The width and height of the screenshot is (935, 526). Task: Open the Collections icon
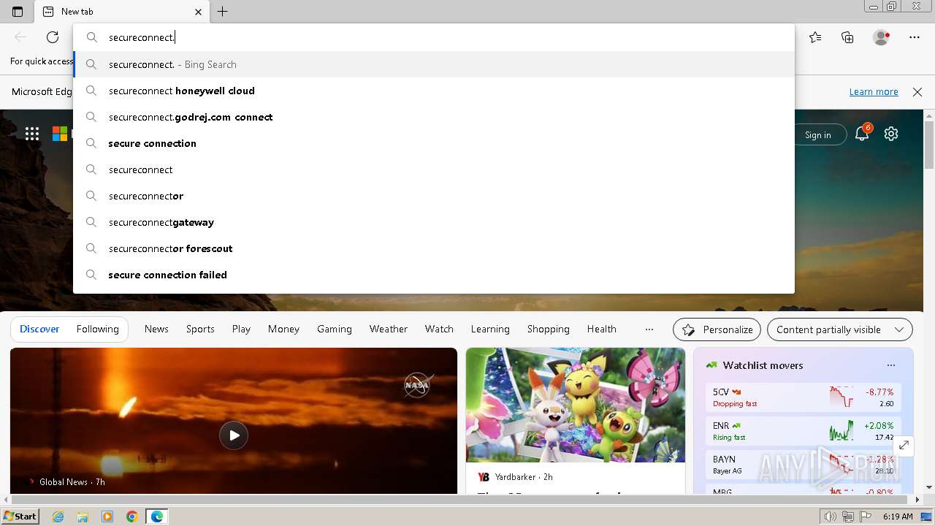(x=847, y=37)
